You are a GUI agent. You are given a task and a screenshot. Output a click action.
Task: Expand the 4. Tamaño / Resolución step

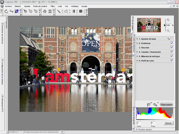pos(137,52)
